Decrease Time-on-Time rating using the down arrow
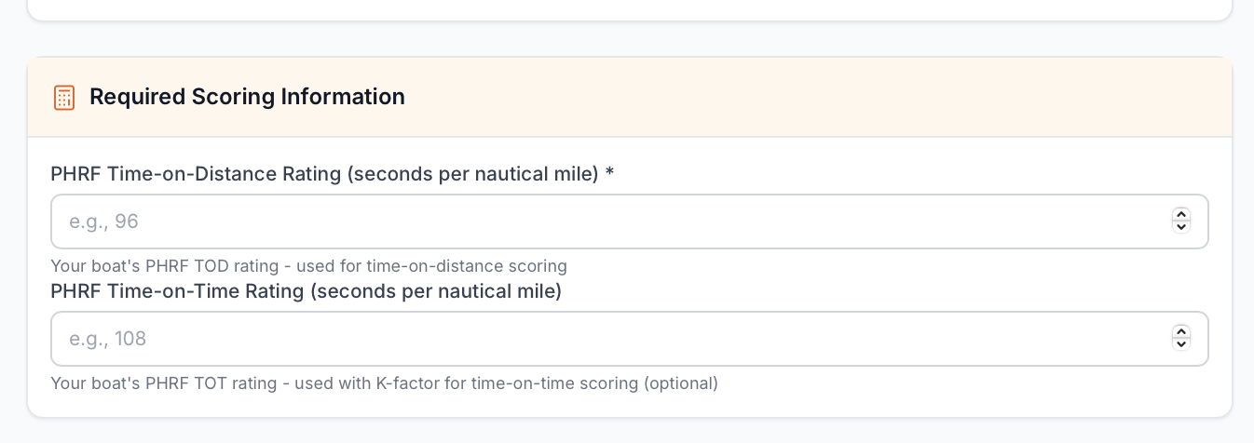The width and height of the screenshot is (1254, 443). 1181,344
